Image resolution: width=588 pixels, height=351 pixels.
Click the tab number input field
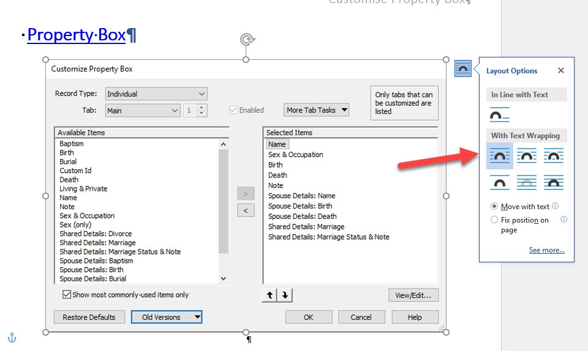(190, 111)
